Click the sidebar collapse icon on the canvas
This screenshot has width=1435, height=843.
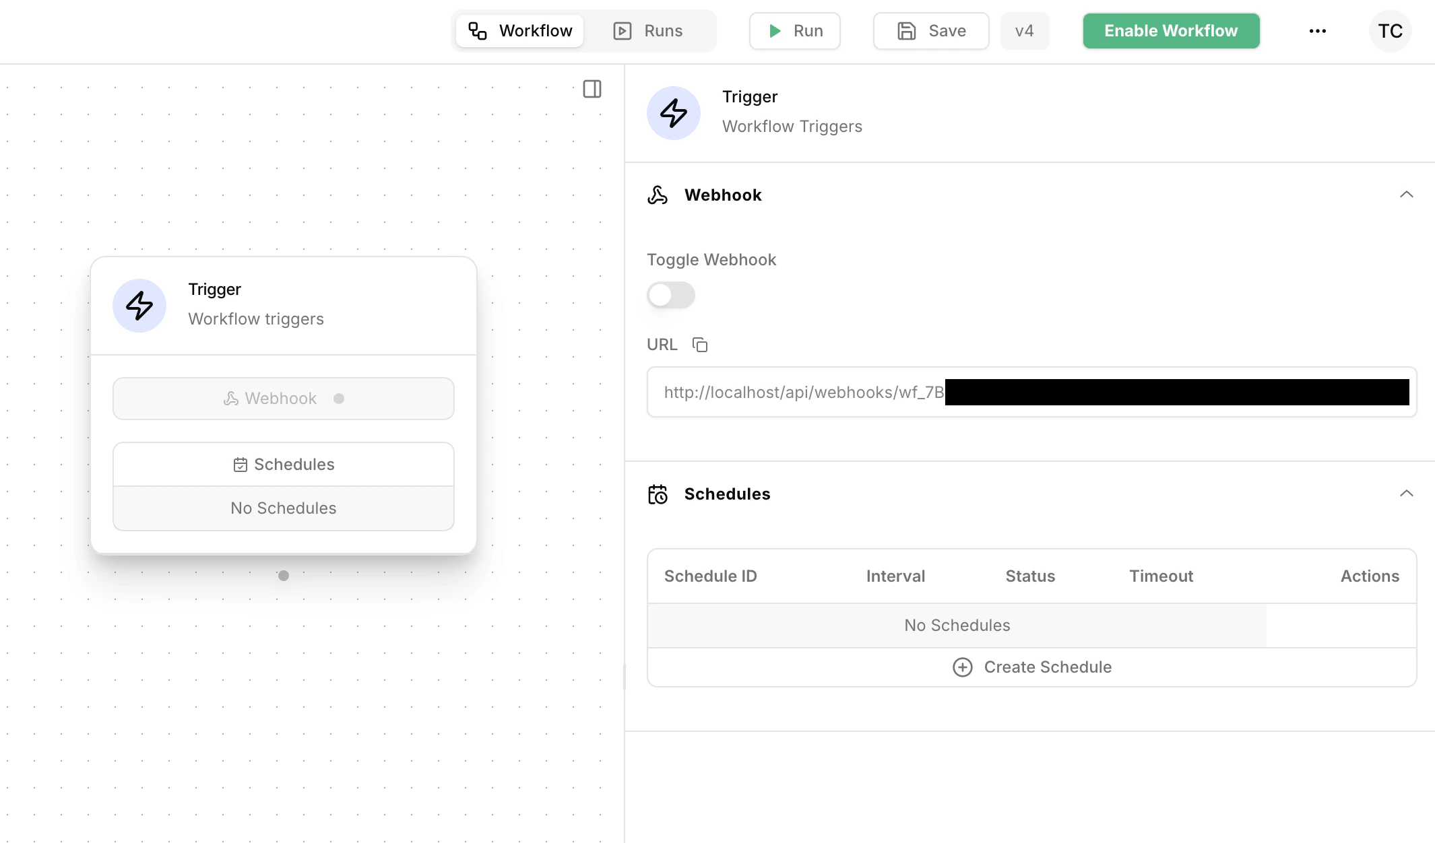click(592, 89)
